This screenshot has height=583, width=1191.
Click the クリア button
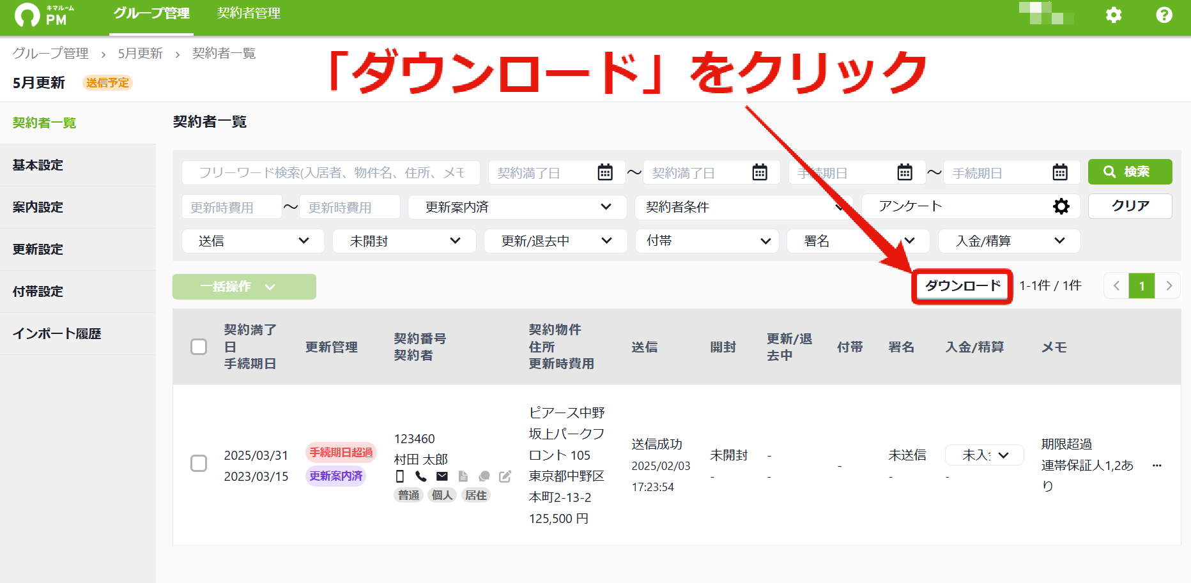1130,206
